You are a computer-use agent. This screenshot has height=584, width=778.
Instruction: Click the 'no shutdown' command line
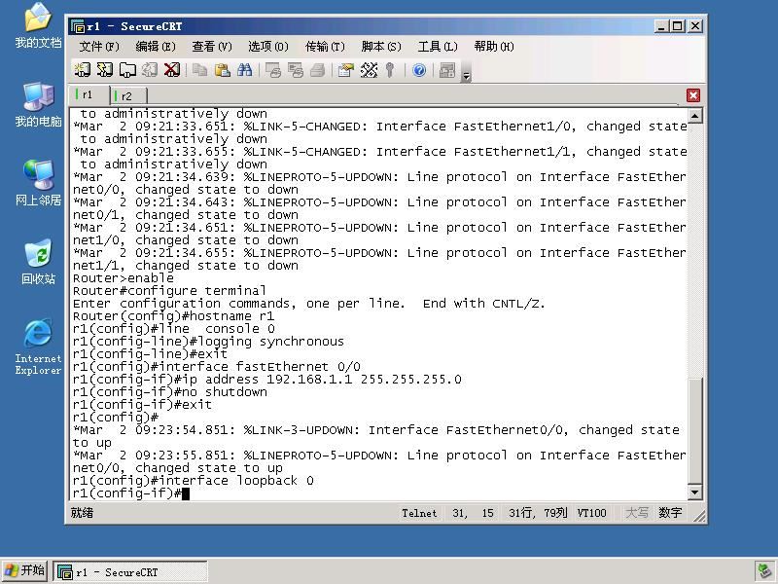coord(169,392)
